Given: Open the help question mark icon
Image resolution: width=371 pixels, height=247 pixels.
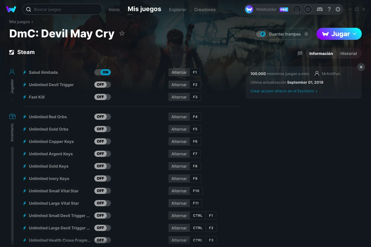Looking at the screenshot, I should click(329, 9).
